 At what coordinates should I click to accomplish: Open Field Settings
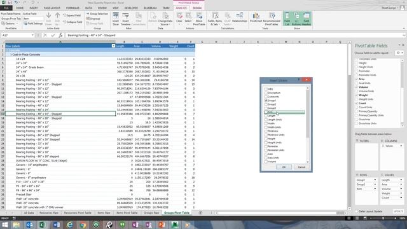coord(33,24)
